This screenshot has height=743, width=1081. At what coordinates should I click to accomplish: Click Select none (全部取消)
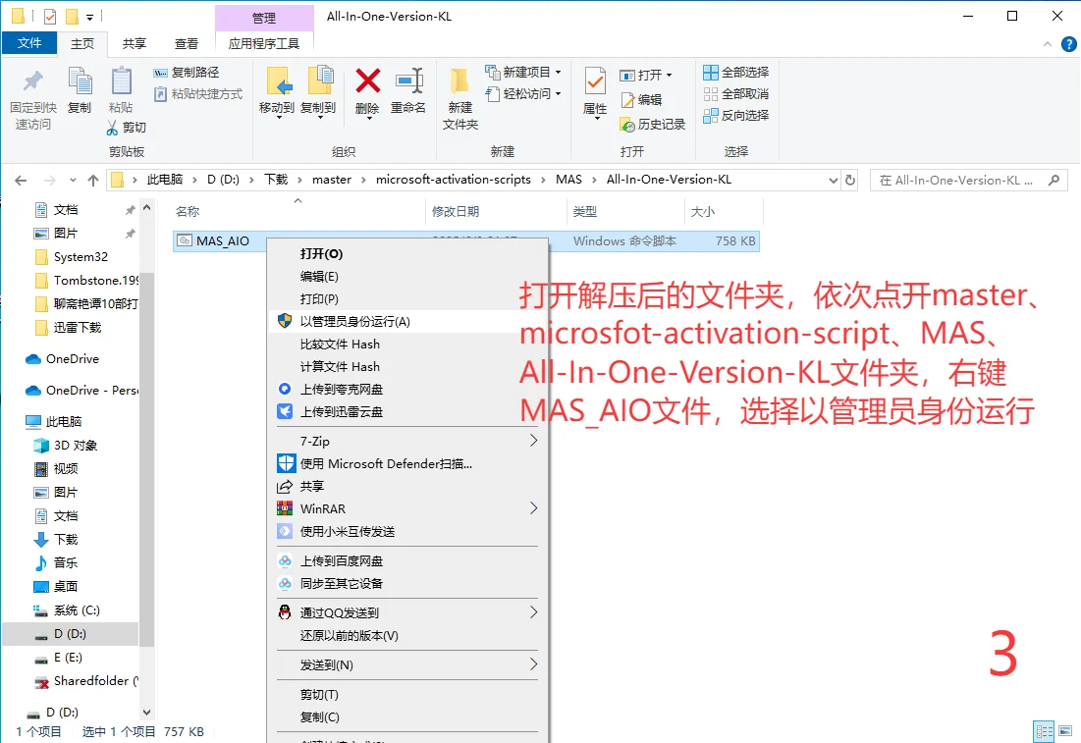pos(736,94)
